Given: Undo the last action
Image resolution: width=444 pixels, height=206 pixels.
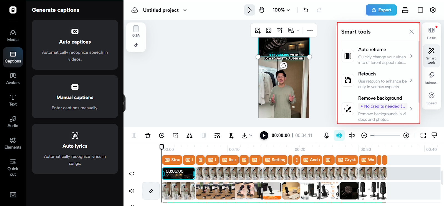Looking at the screenshot, I should [x=306, y=10].
